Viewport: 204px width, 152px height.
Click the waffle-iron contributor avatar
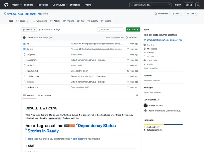[146, 111]
